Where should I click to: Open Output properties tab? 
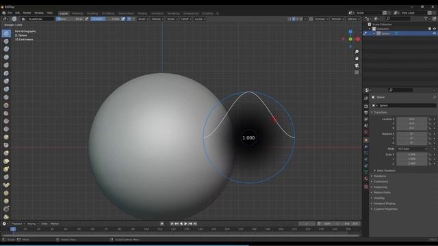pyautogui.click(x=366, y=112)
